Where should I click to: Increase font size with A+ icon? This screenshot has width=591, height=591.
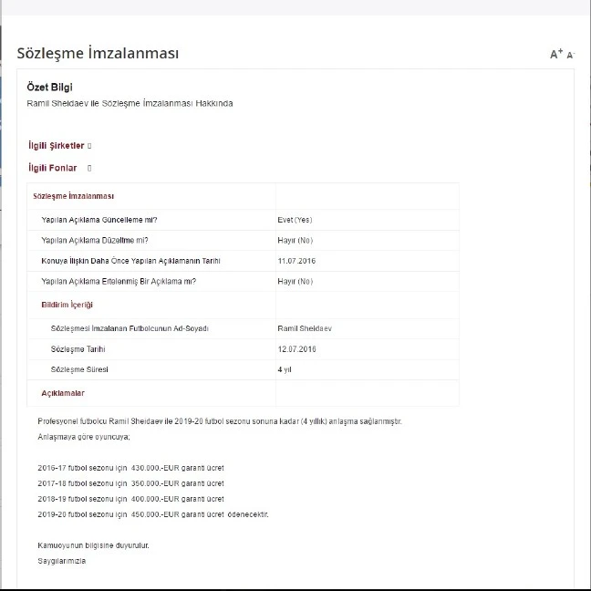click(555, 54)
